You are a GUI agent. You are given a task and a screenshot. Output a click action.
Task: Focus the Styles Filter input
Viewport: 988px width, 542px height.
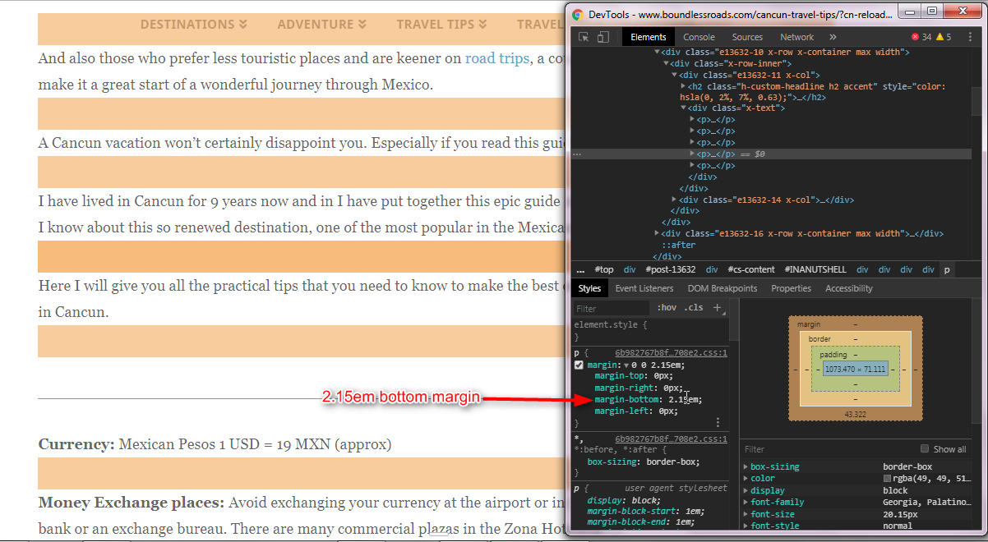(612, 309)
